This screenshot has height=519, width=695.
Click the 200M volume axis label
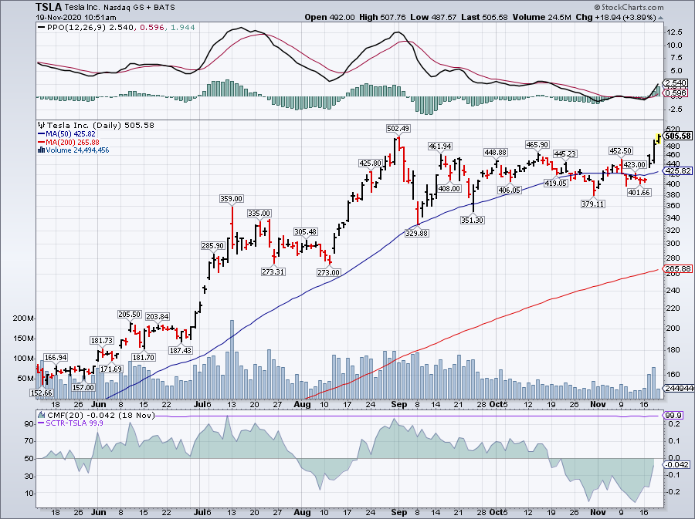click(23, 318)
